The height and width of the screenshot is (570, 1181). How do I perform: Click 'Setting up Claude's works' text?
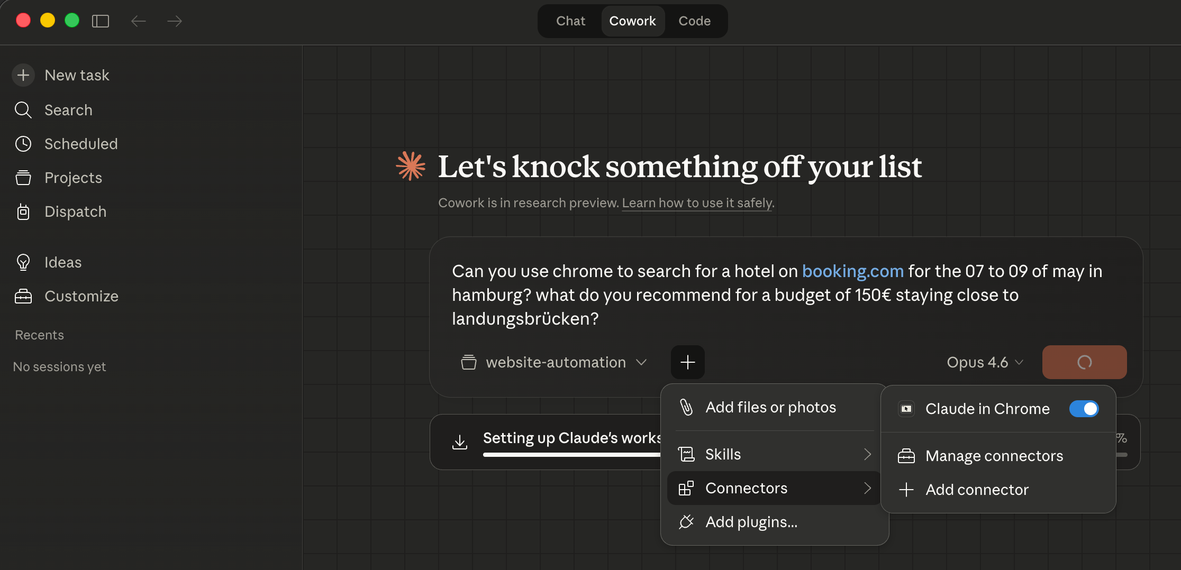tap(571, 438)
